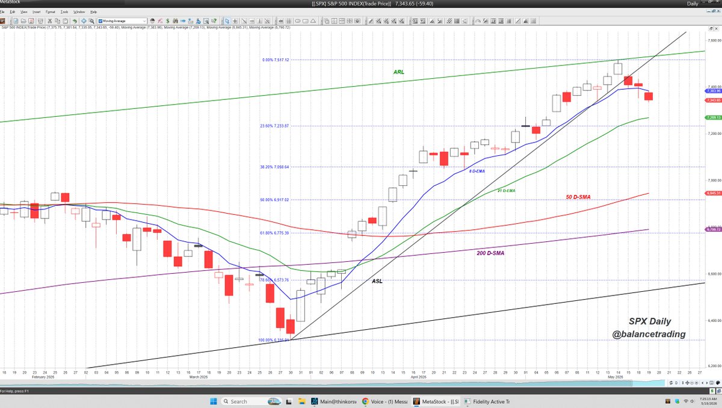Select the arrow pointer tool
The height and width of the screenshot is (408, 722).
pos(227,21)
